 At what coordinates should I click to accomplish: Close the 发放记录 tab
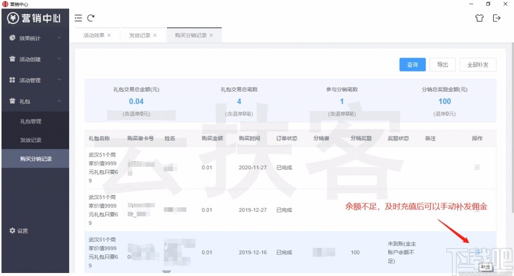click(155, 36)
